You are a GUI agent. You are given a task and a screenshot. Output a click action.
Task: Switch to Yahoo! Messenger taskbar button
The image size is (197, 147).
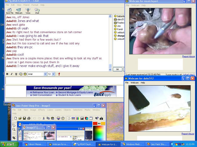point(34,144)
